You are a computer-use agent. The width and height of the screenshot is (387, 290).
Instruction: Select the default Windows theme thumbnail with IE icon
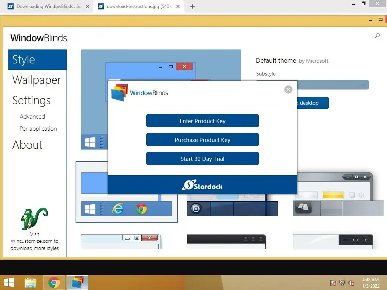pyautogui.click(x=126, y=192)
